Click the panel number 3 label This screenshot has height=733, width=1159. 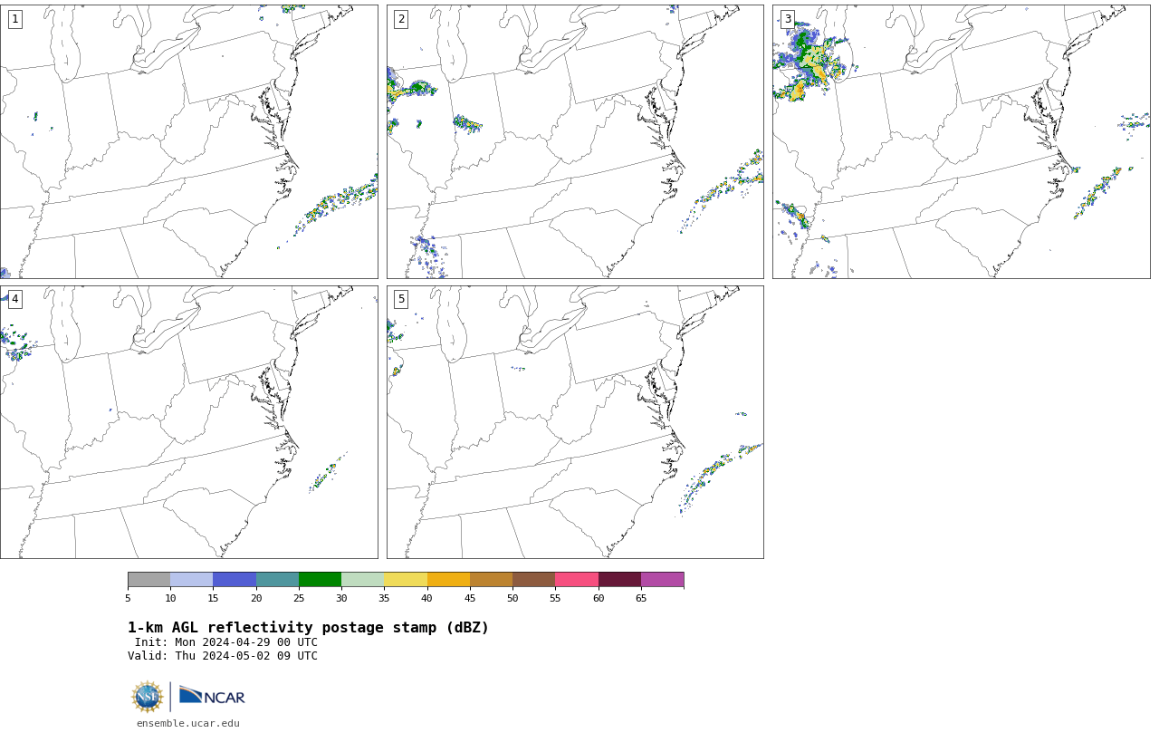[787, 19]
